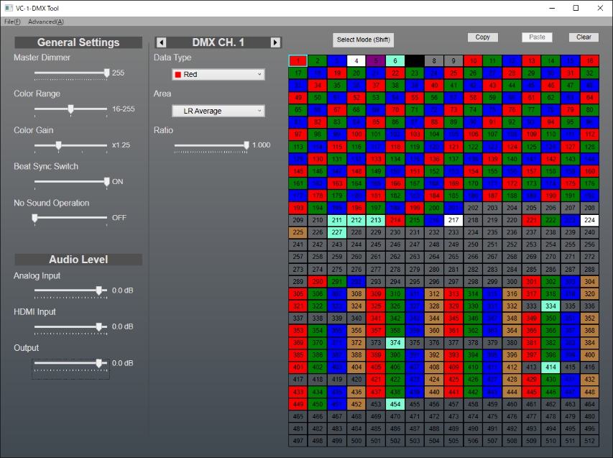The image size is (613, 458).
Task: Select gray DMX channel cell 512
Action: point(589,441)
